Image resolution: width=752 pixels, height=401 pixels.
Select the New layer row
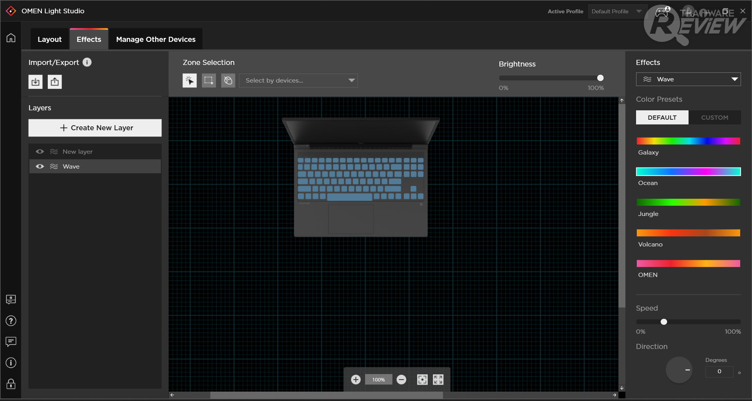tap(95, 152)
